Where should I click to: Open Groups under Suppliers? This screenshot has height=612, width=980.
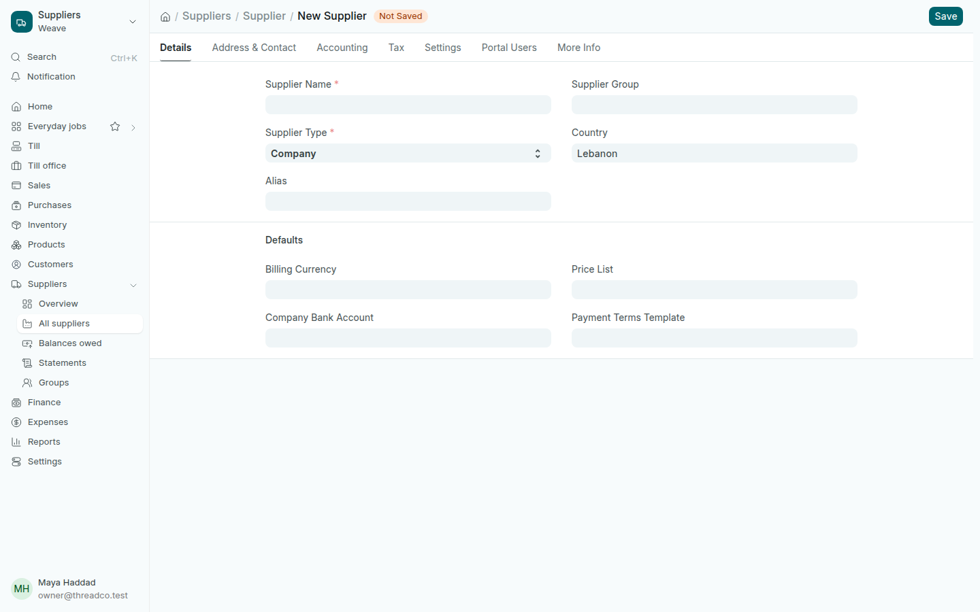pyautogui.click(x=80, y=383)
